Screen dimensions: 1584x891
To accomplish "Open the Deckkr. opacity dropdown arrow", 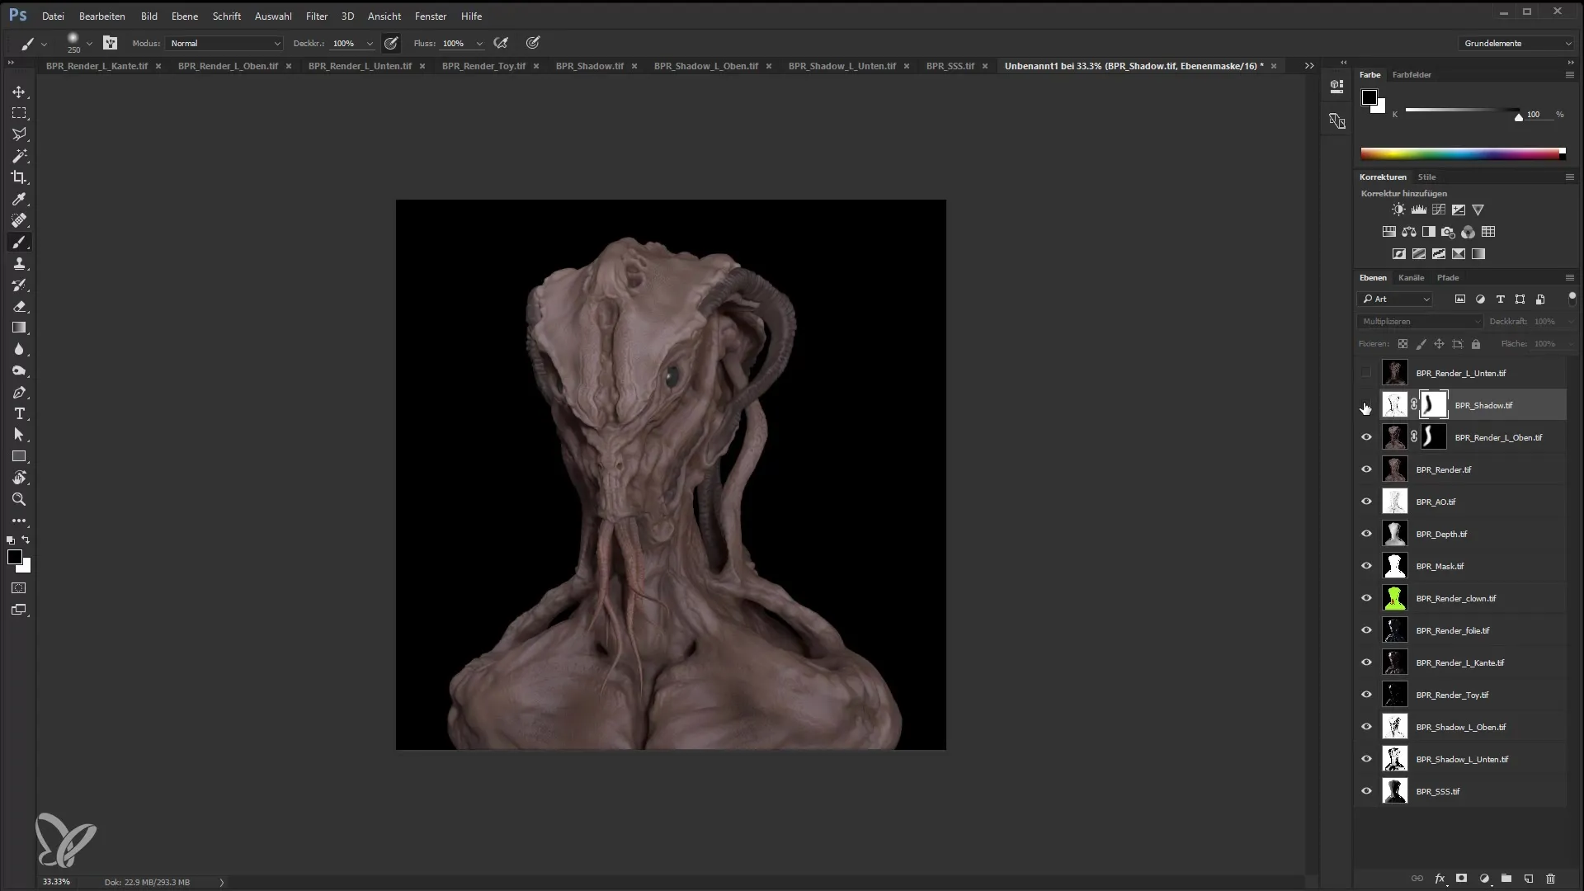I will (x=370, y=44).
